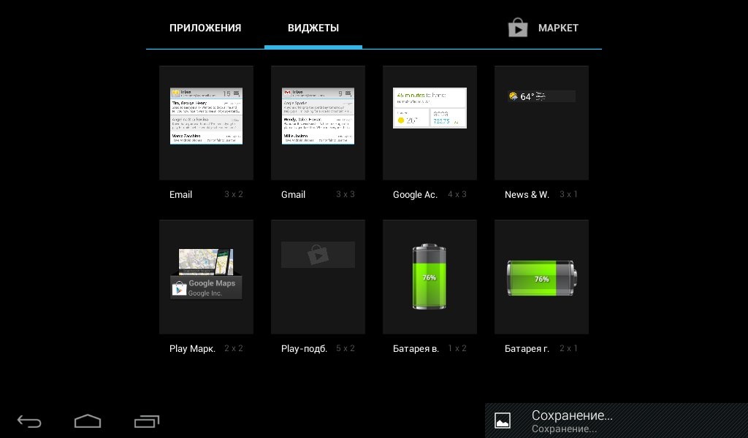Tap the Android Home navigation icon

pyautogui.click(x=88, y=421)
